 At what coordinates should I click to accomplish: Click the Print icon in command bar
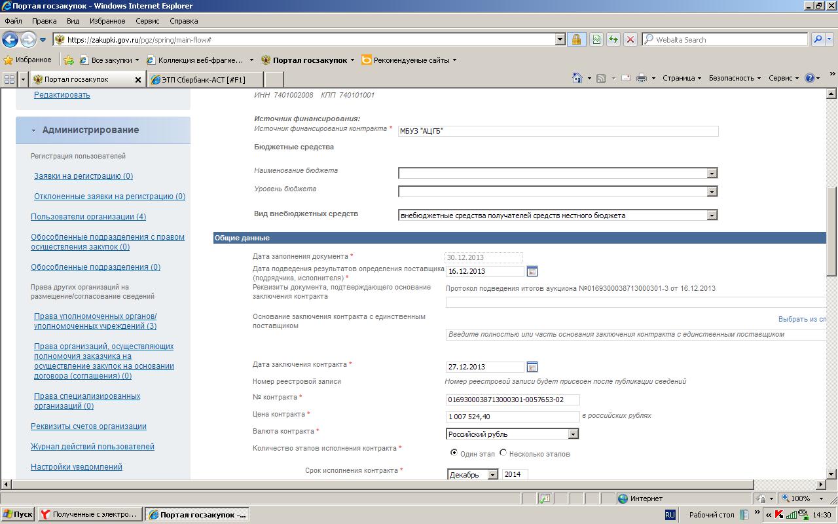(641, 78)
